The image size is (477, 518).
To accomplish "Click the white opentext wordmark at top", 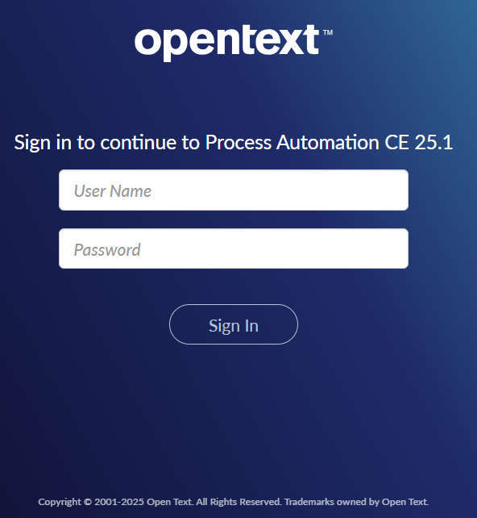I will [x=226, y=43].
